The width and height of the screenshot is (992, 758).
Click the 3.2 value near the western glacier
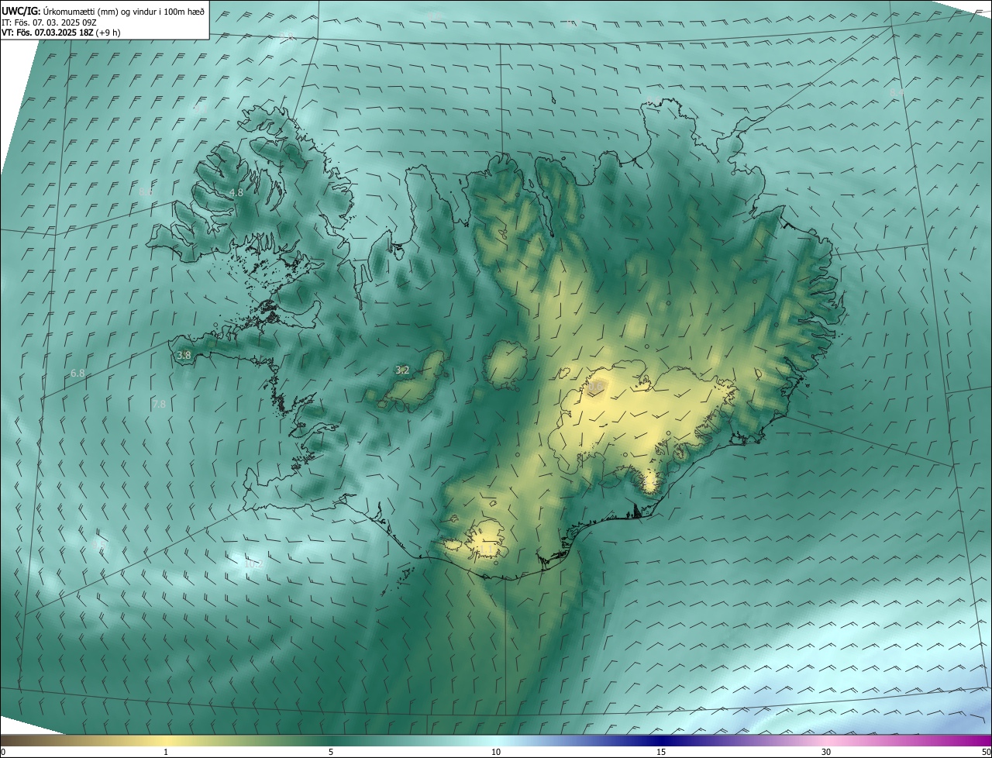402,370
